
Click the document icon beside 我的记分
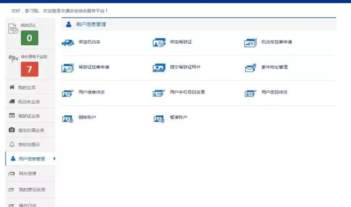pyautogui.click(x=13, y=28)
